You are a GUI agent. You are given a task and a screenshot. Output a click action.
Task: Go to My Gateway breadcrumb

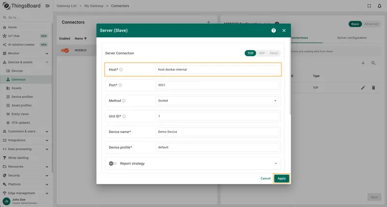tap(94, 6)
